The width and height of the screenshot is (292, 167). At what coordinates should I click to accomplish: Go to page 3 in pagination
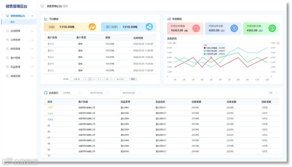[x=98, y=79]
